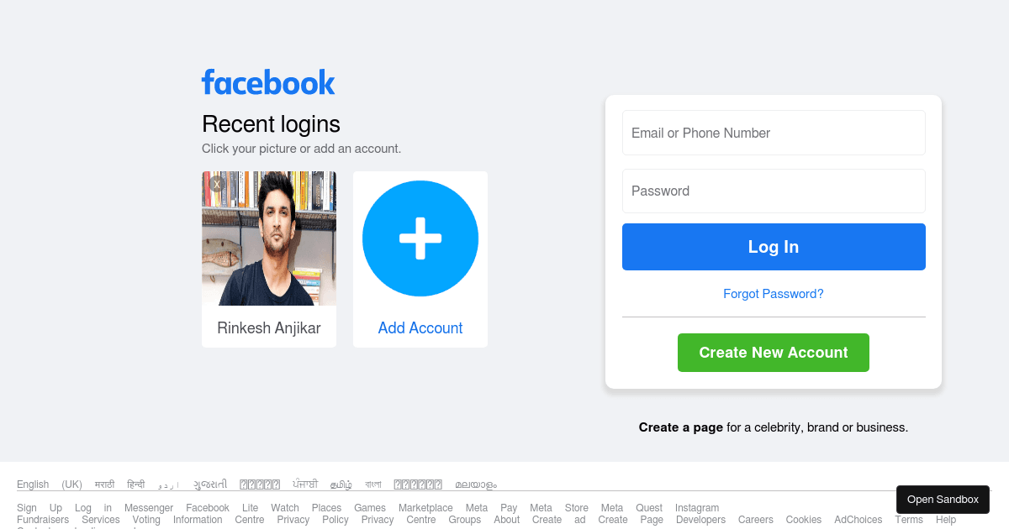
Task: Click the Email or Phone Number field
Action: pos(773,133)
